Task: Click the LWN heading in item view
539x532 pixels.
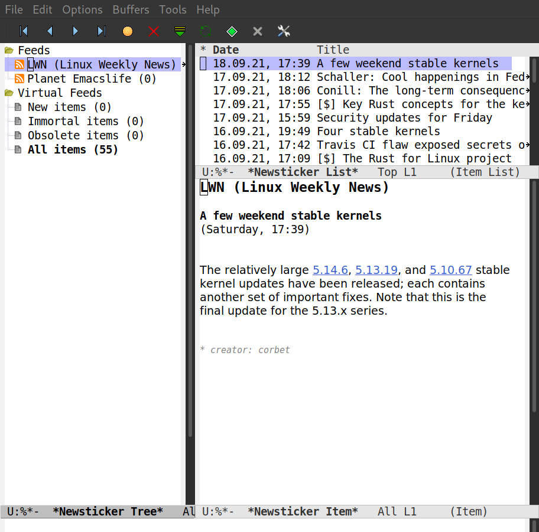Action: point(294,187)
